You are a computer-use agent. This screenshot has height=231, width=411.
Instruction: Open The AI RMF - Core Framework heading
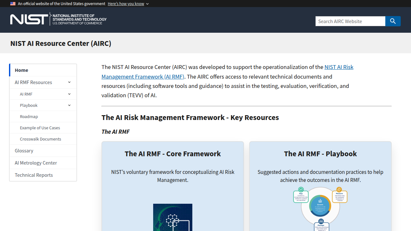(x=173, y=154)
